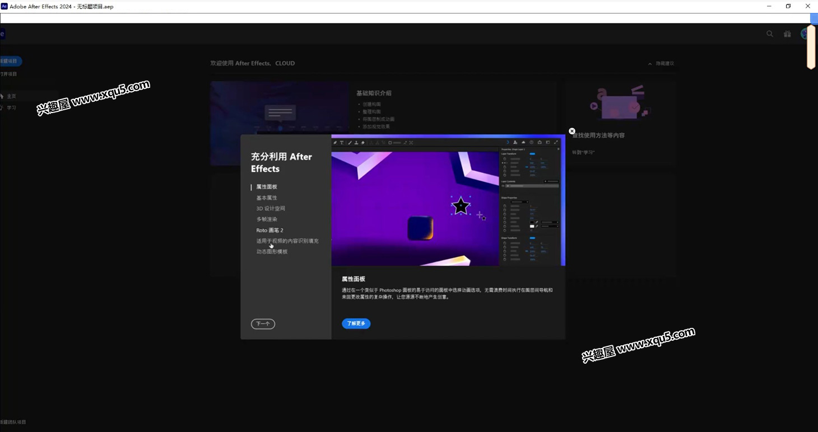Click the 查找使用方法等内容 card illustration
The height and width of the screenshot is (432, 818).
pyautogui.click(x=620, y=102)
